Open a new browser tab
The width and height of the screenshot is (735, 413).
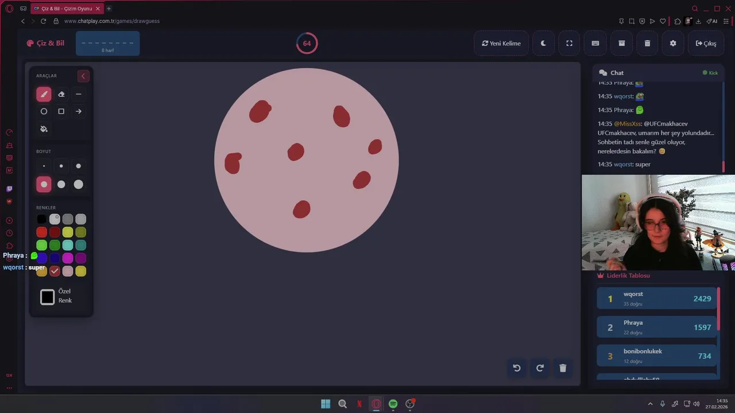pyautogui.click(x=109, y=9)
